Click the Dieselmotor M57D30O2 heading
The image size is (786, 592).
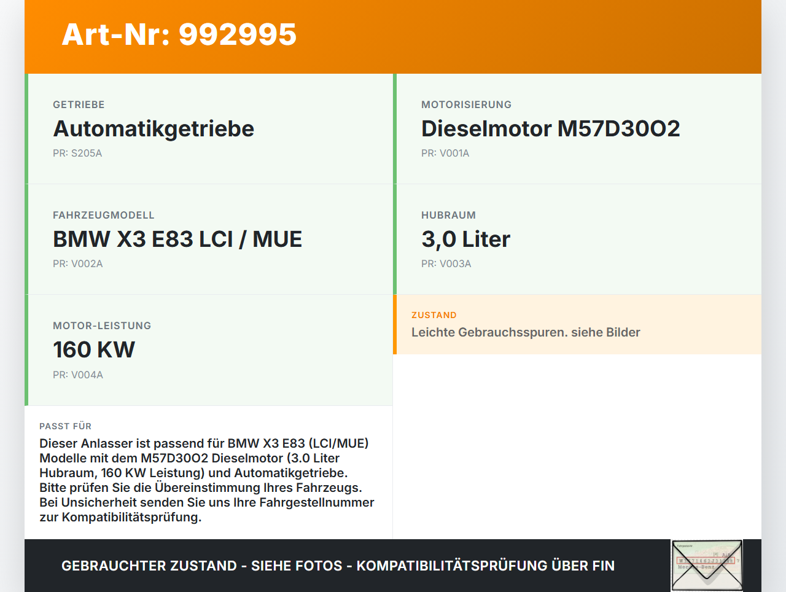point(550,128)
